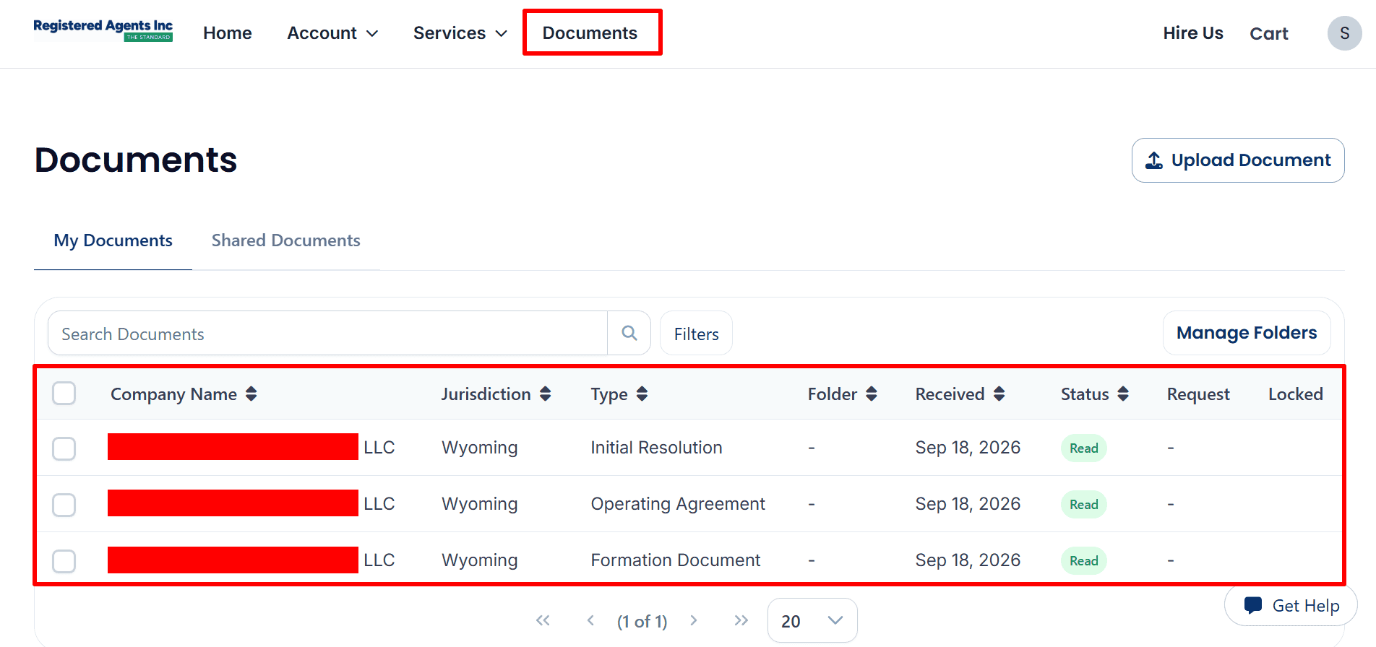This screenshot has width=1376, height=647.
Task: Click Read status in Initial Resolution row
Action: (x=1083, y=448)
